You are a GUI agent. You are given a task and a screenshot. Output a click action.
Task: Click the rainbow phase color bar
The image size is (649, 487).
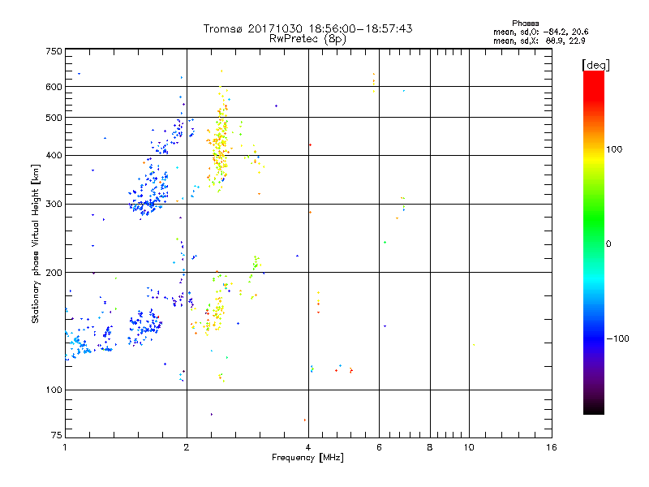594,242
